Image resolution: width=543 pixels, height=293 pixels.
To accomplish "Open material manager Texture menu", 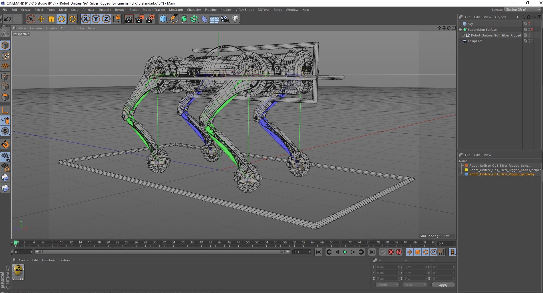I will (x=64, y=260).
